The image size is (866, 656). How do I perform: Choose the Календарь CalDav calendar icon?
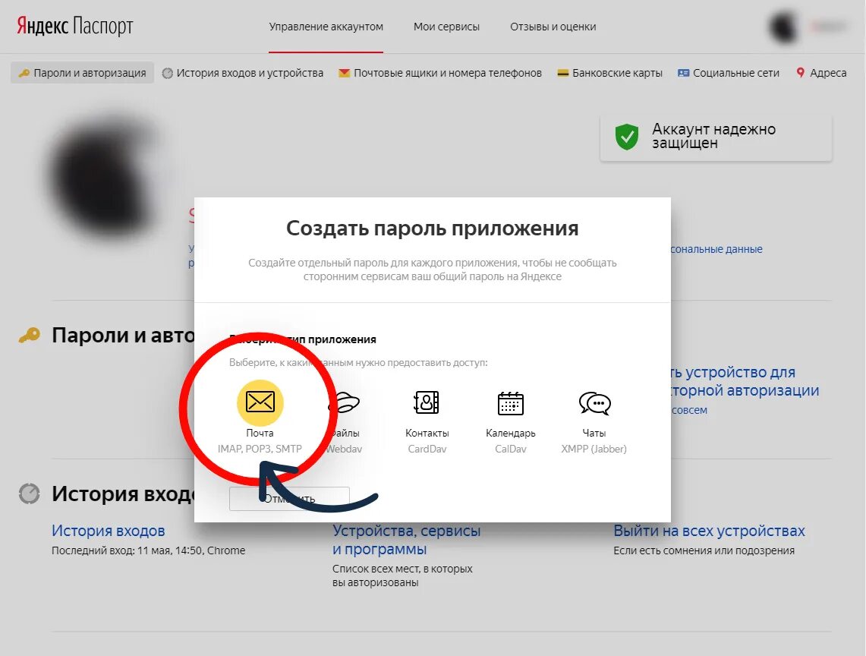510,403
